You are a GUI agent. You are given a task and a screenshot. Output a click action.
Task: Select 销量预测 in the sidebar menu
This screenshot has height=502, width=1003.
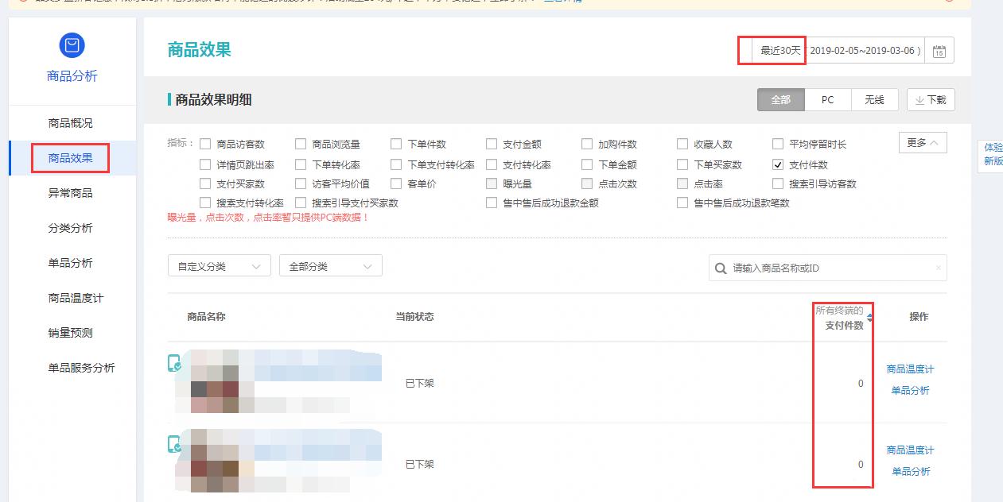pos(71,332)
